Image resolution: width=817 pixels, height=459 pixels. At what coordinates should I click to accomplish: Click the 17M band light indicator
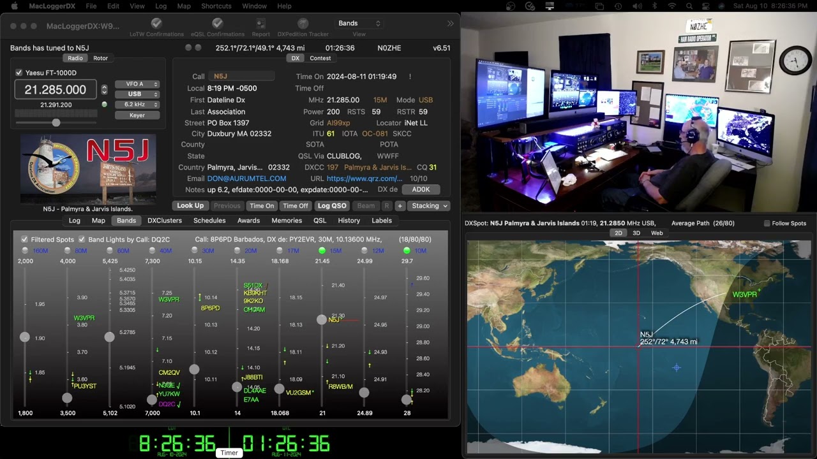[x=280, y=251]
